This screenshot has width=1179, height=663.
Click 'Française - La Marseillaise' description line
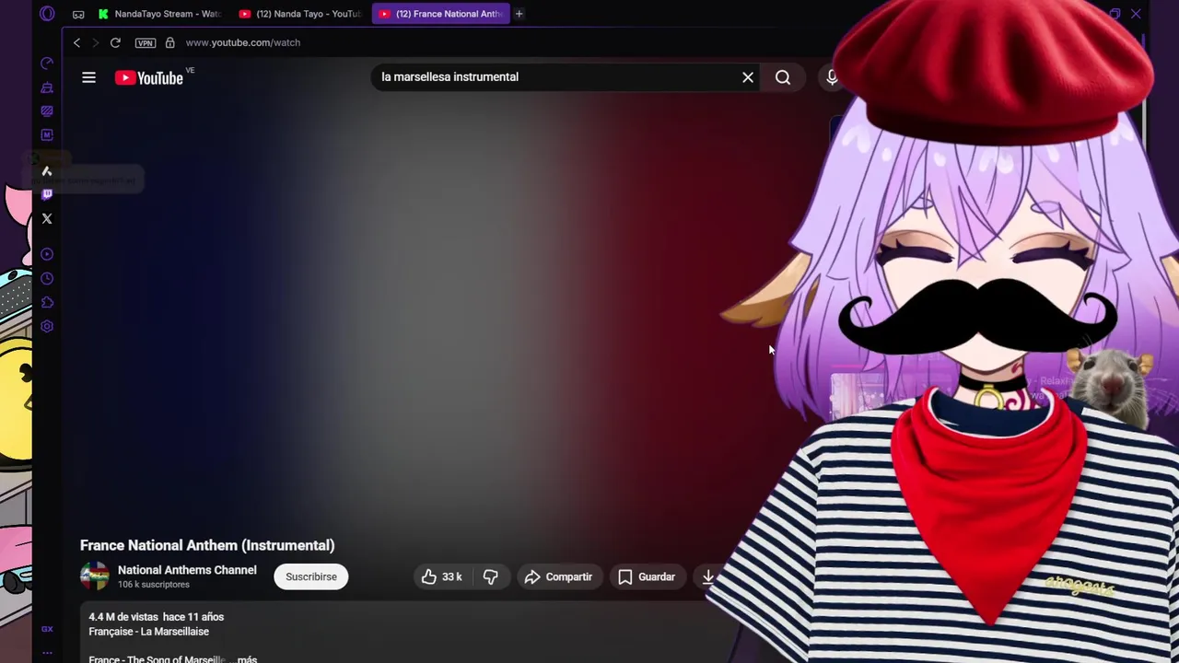pyautogui.click(x=149, y=632)
